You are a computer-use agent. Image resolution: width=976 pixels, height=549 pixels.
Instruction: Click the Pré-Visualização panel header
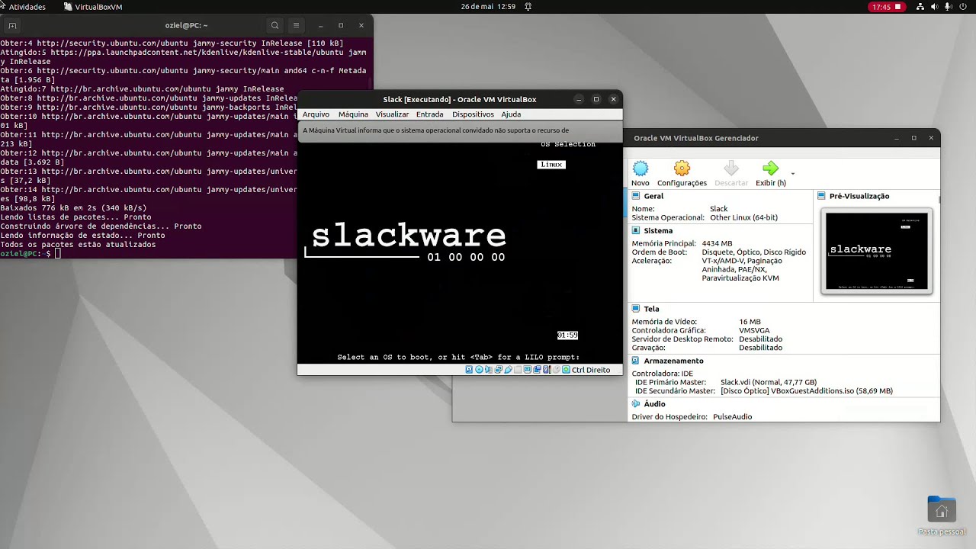click(859, 196)
